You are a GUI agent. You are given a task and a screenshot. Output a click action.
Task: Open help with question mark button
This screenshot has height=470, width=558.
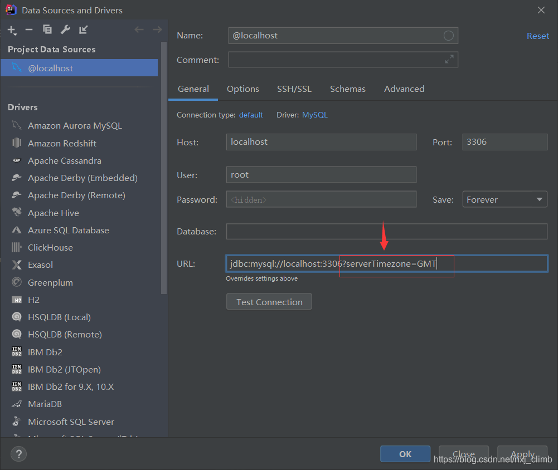tap(18, 454)
